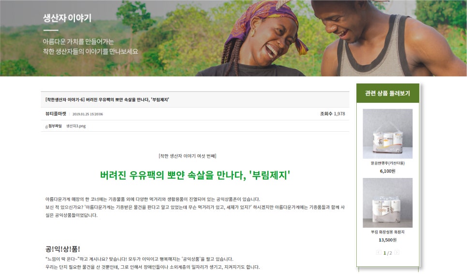Open the attached file 생산자3.png

point(76,126)
